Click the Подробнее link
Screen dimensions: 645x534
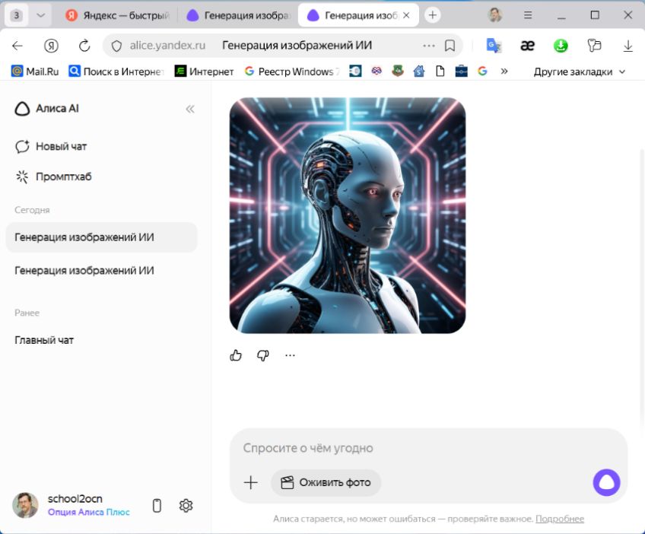[560, 519]
